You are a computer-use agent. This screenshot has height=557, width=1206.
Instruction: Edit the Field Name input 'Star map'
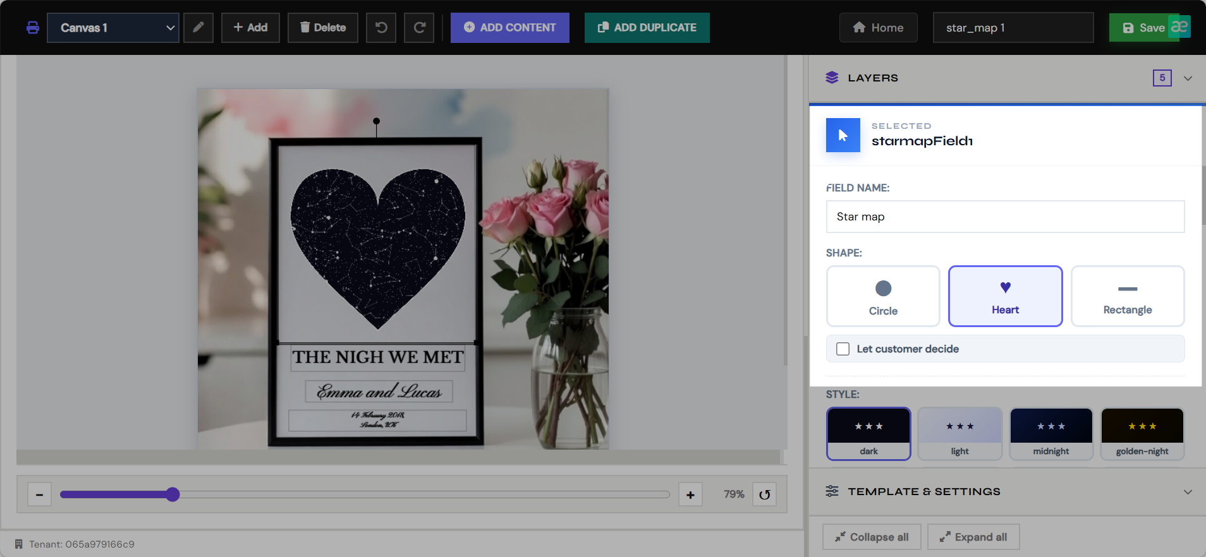coord(1006,217)
